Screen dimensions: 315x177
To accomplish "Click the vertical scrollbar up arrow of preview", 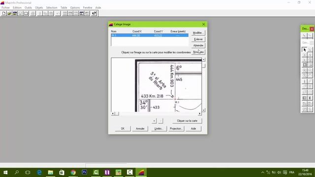I will pyautogui.click(x=203, y=59).
